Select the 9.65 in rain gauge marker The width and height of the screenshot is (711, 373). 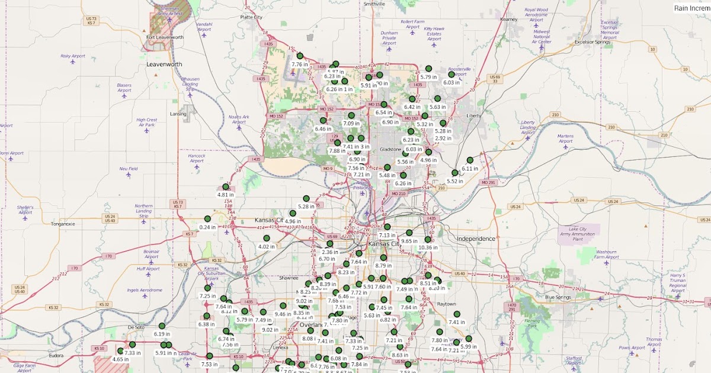[x=409, y=233]
